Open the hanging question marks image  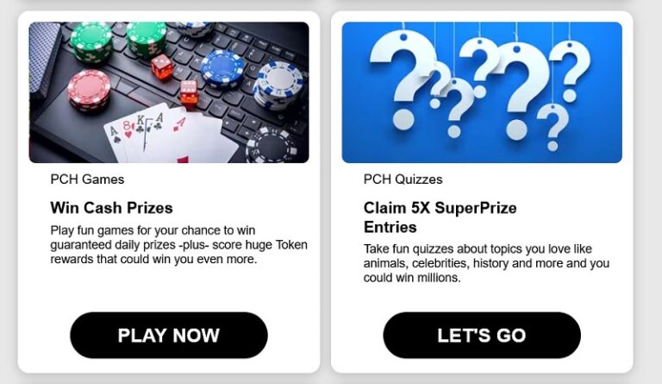(x=482, y=92)
